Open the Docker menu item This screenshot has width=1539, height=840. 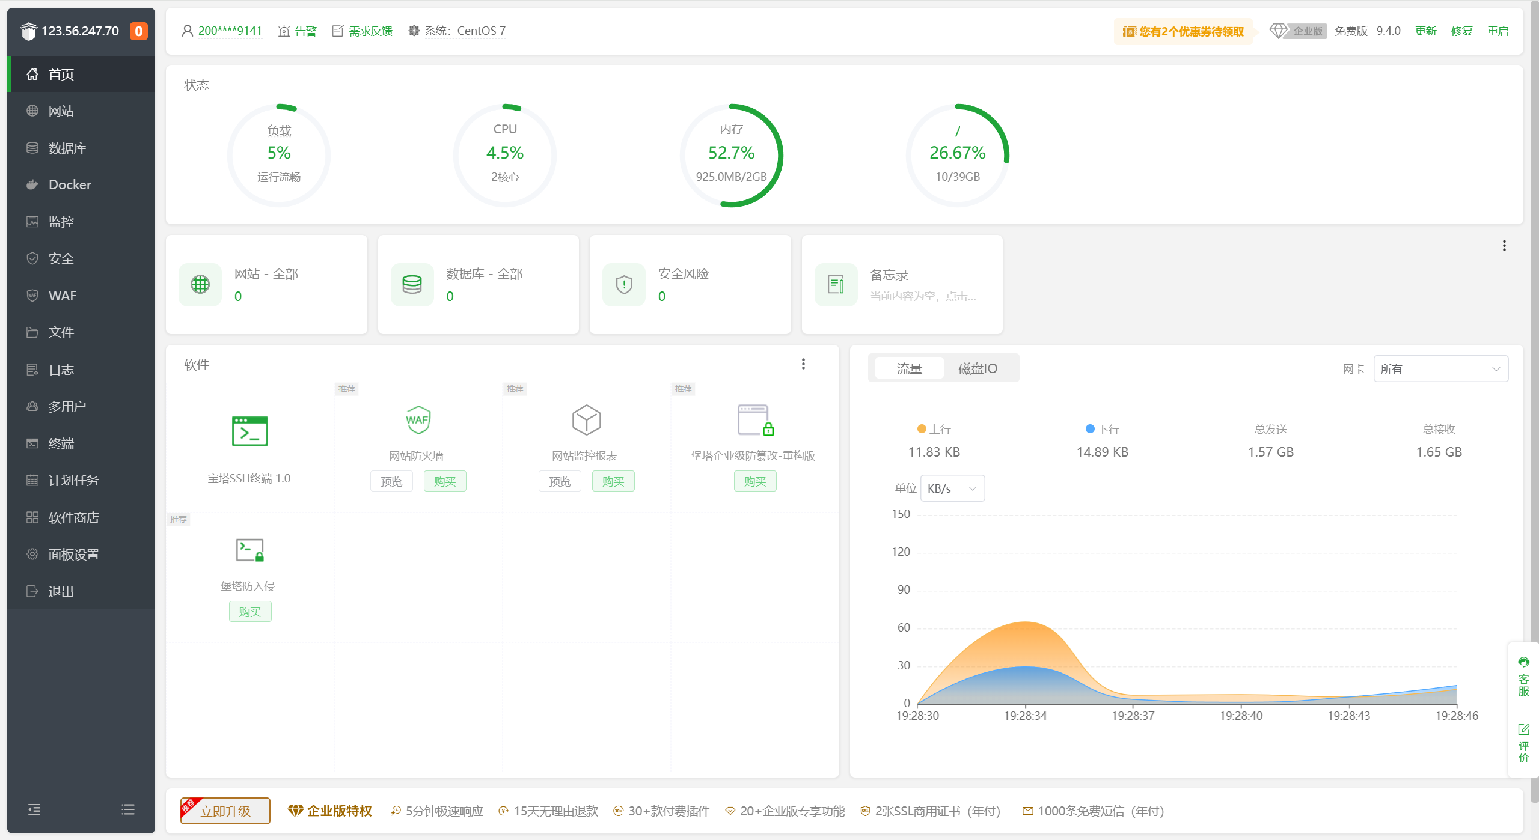click(70, 184)
